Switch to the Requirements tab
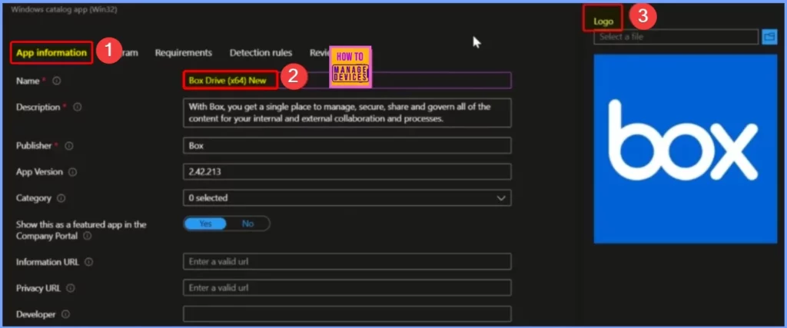787x328 pixels. pyautogui.click(x=183, y=53)
